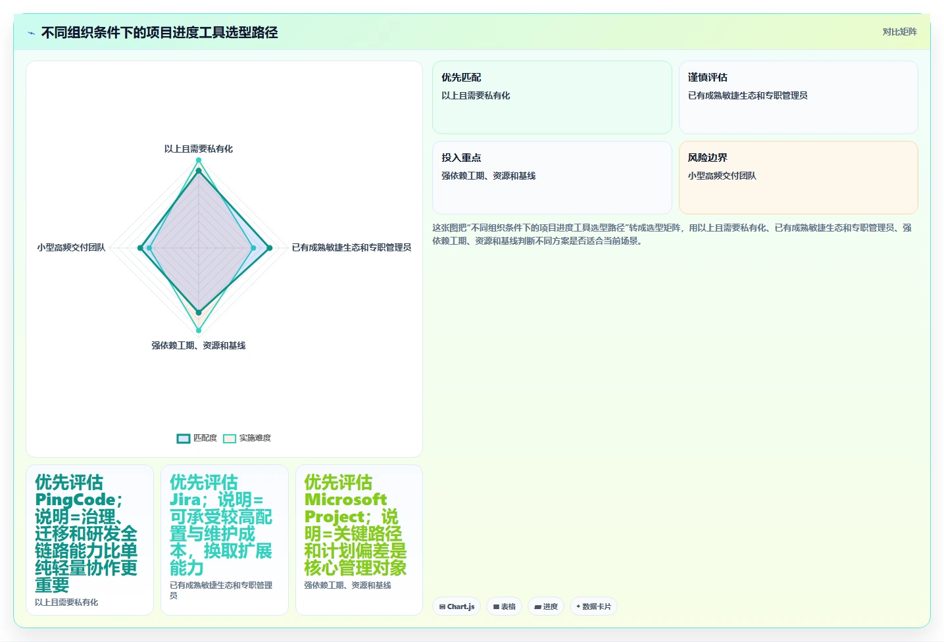The image size is (944, 642).
Task: Open the 谨慎评估 card
Action: pyautogui.click(x=799, y=97)
